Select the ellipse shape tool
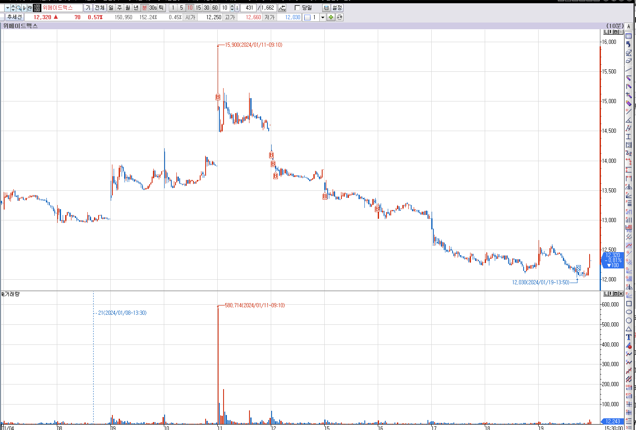 [628, 312]
